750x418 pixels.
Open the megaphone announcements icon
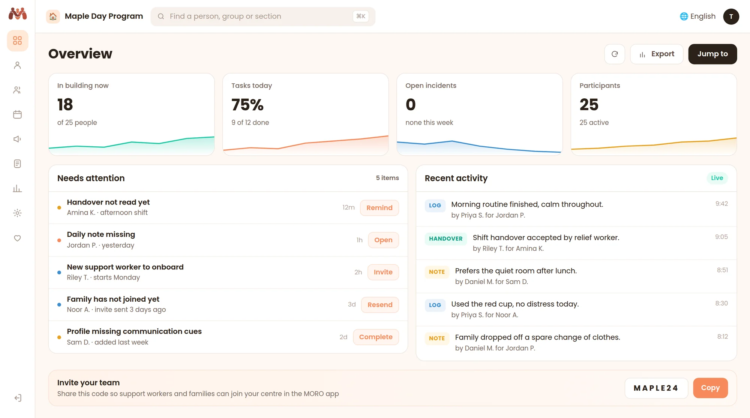click(17, 139)
